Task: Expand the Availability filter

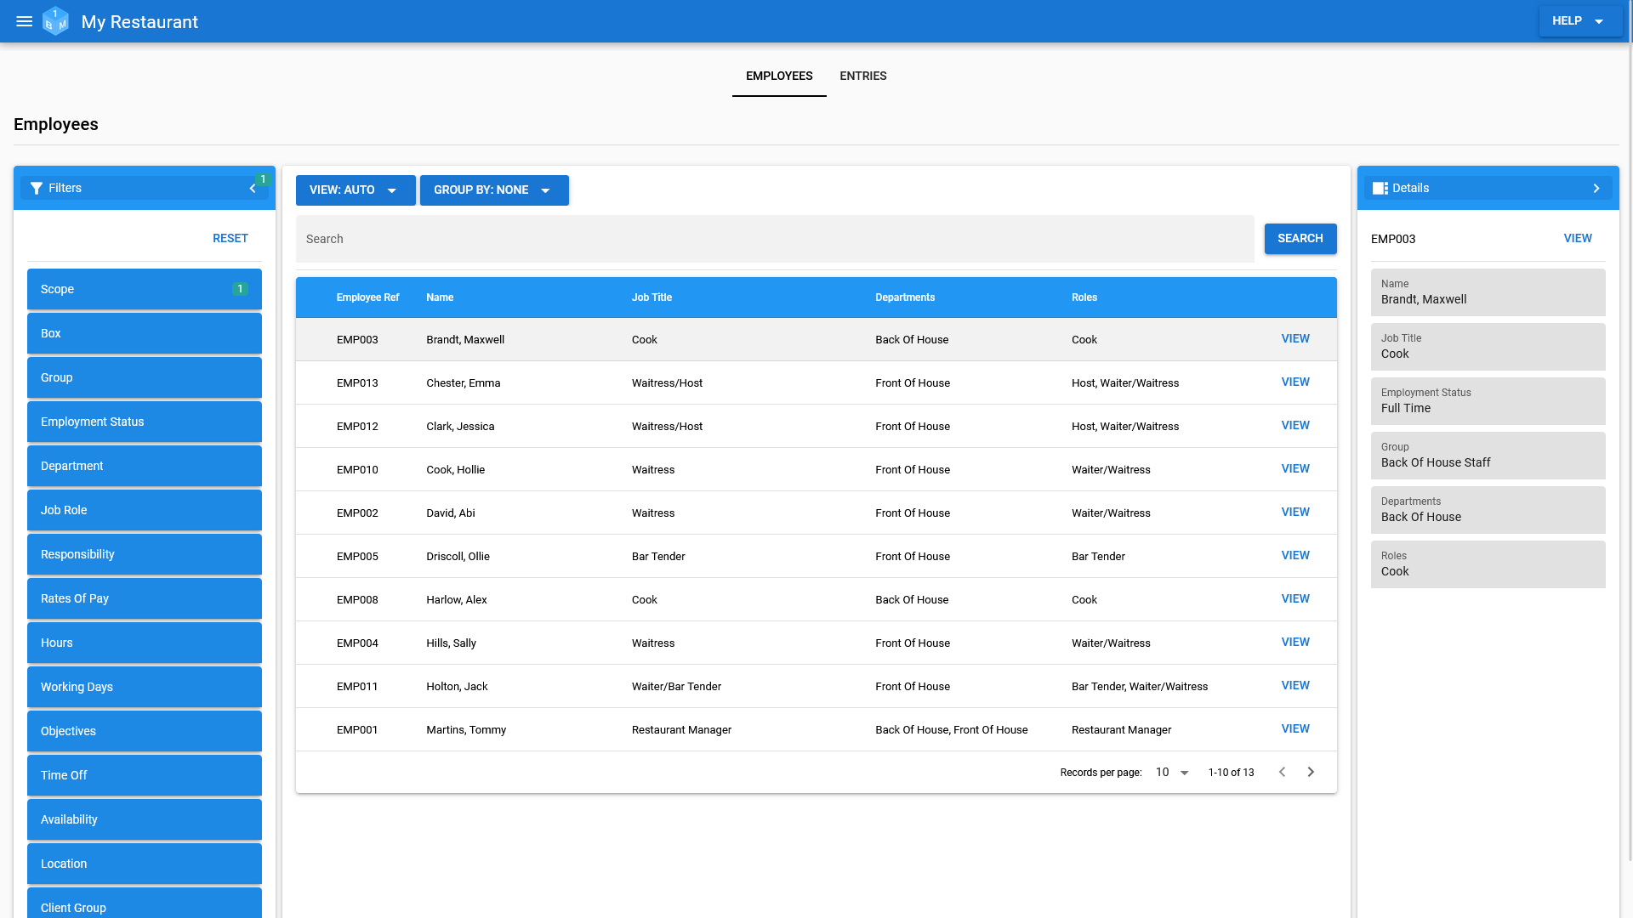Action: (x=145, y=819)
